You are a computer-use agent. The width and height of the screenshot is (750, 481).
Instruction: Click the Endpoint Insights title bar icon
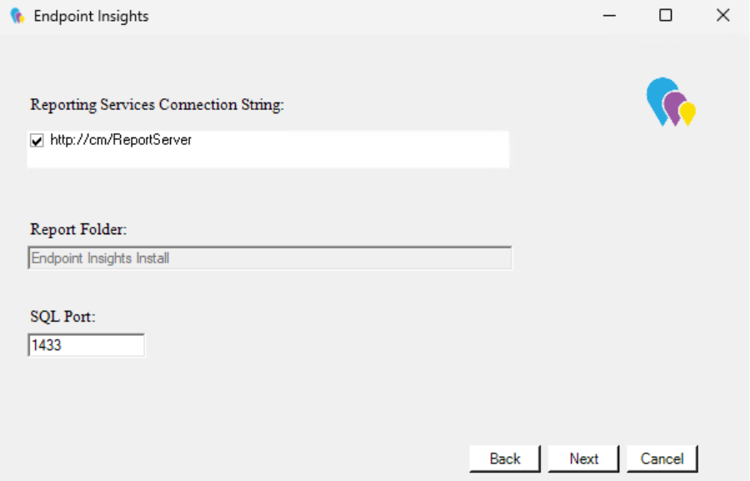tap(16, 15)
